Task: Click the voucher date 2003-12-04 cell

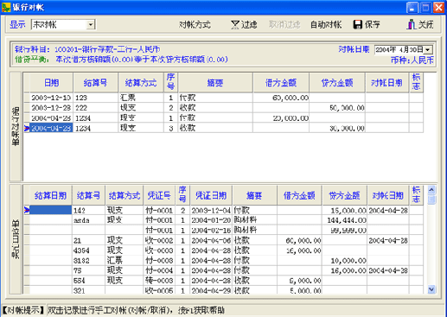Action: (x=211, y=211)
